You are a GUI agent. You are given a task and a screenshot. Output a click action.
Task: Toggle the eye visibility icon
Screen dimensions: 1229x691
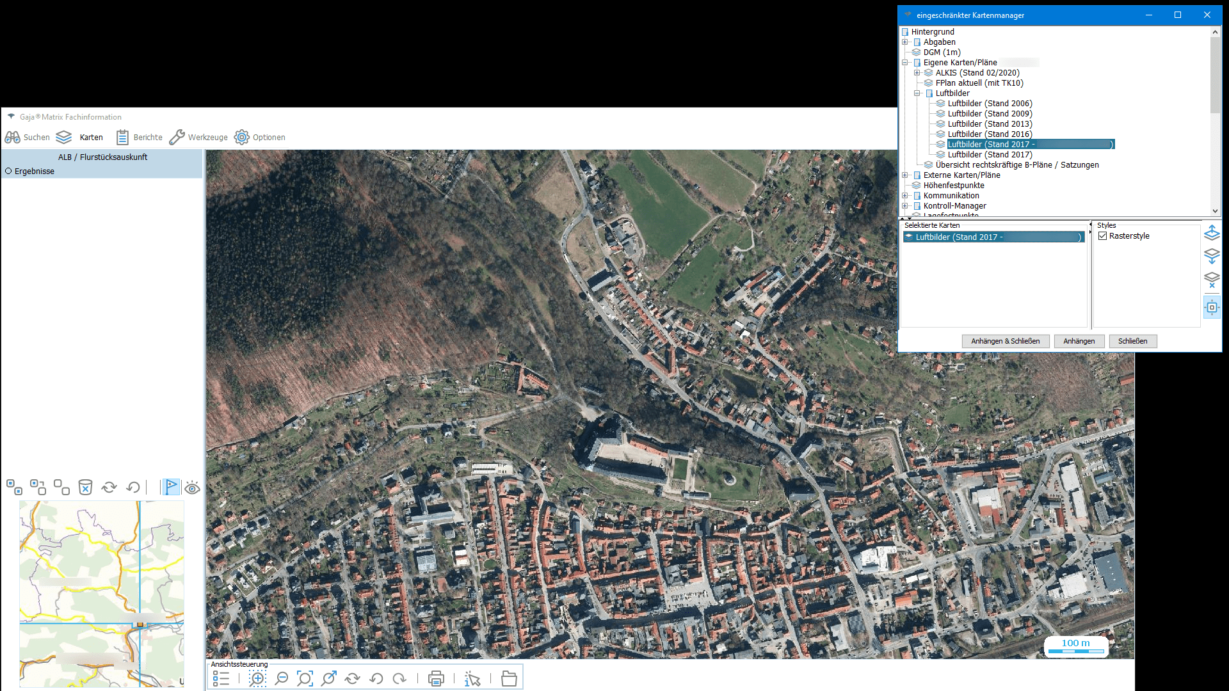(192, 488)
